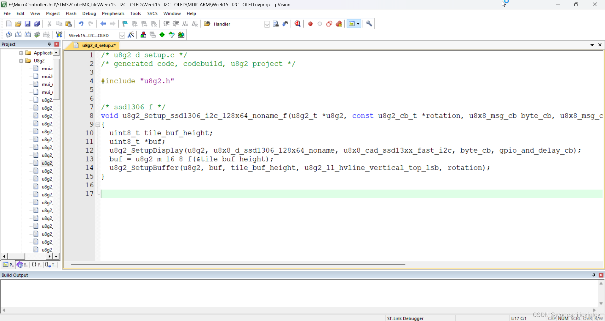Create a new file with toolbar icon
Screen dimensions: 605x321
tap(9, 24)
